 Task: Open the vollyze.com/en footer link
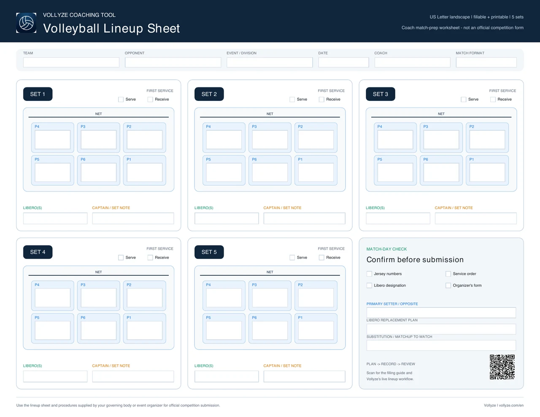coord(511,406)
